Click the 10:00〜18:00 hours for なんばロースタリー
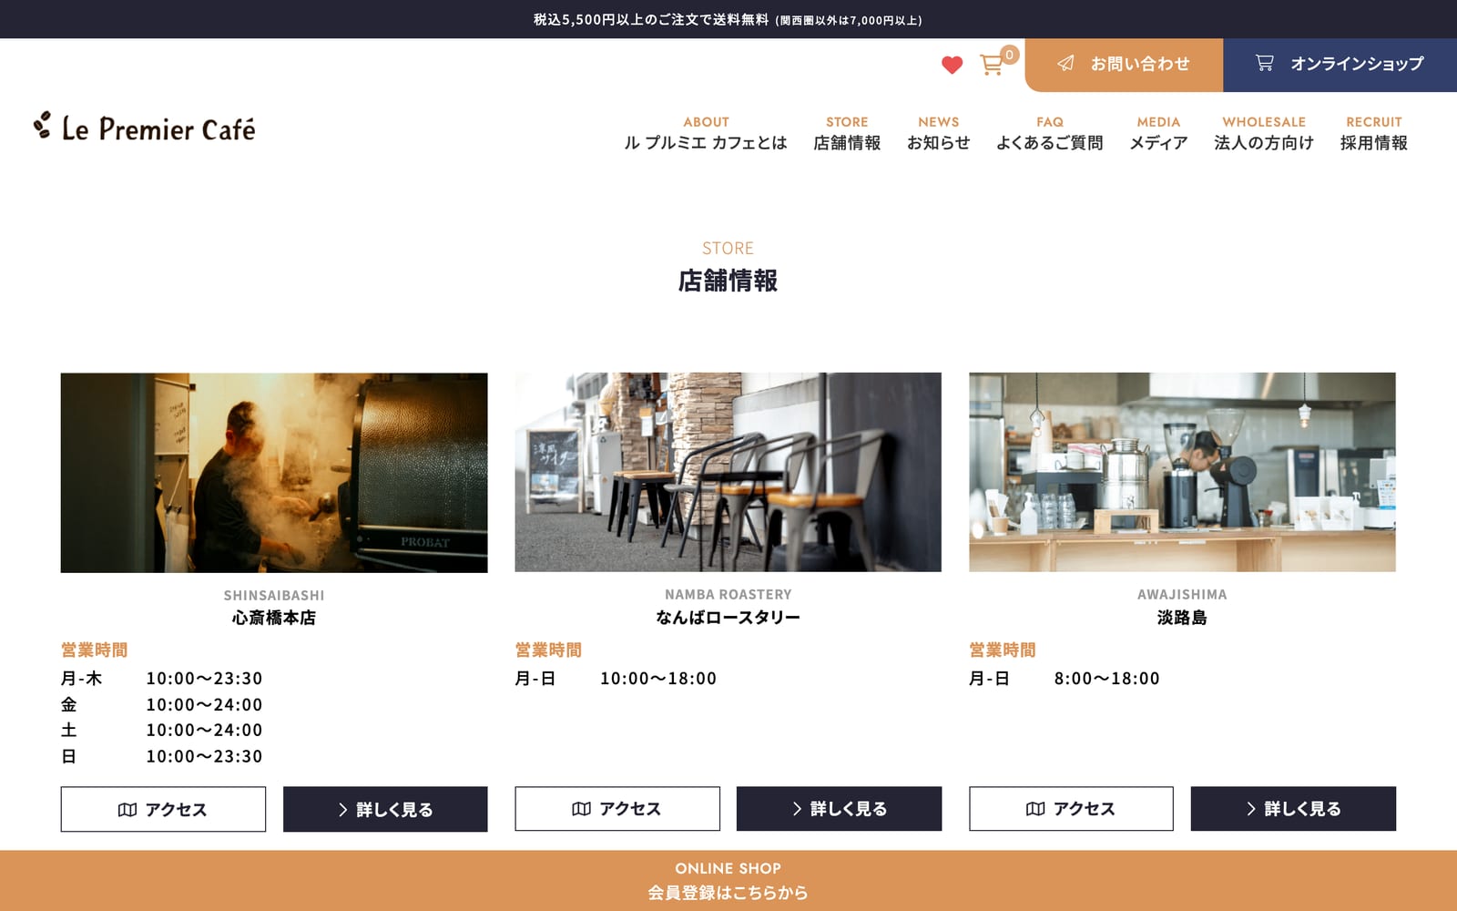This screenshot has width=1457, height=911. coord(658,679)
